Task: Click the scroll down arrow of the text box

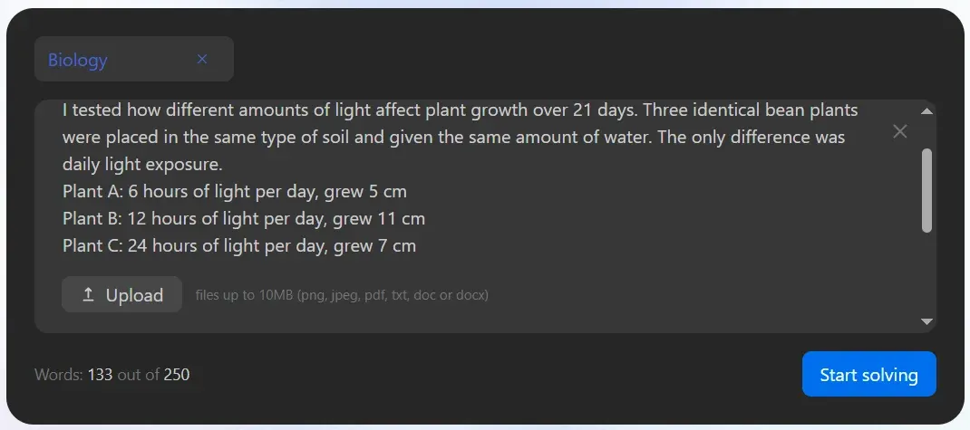Action: [x=926, y=321]
